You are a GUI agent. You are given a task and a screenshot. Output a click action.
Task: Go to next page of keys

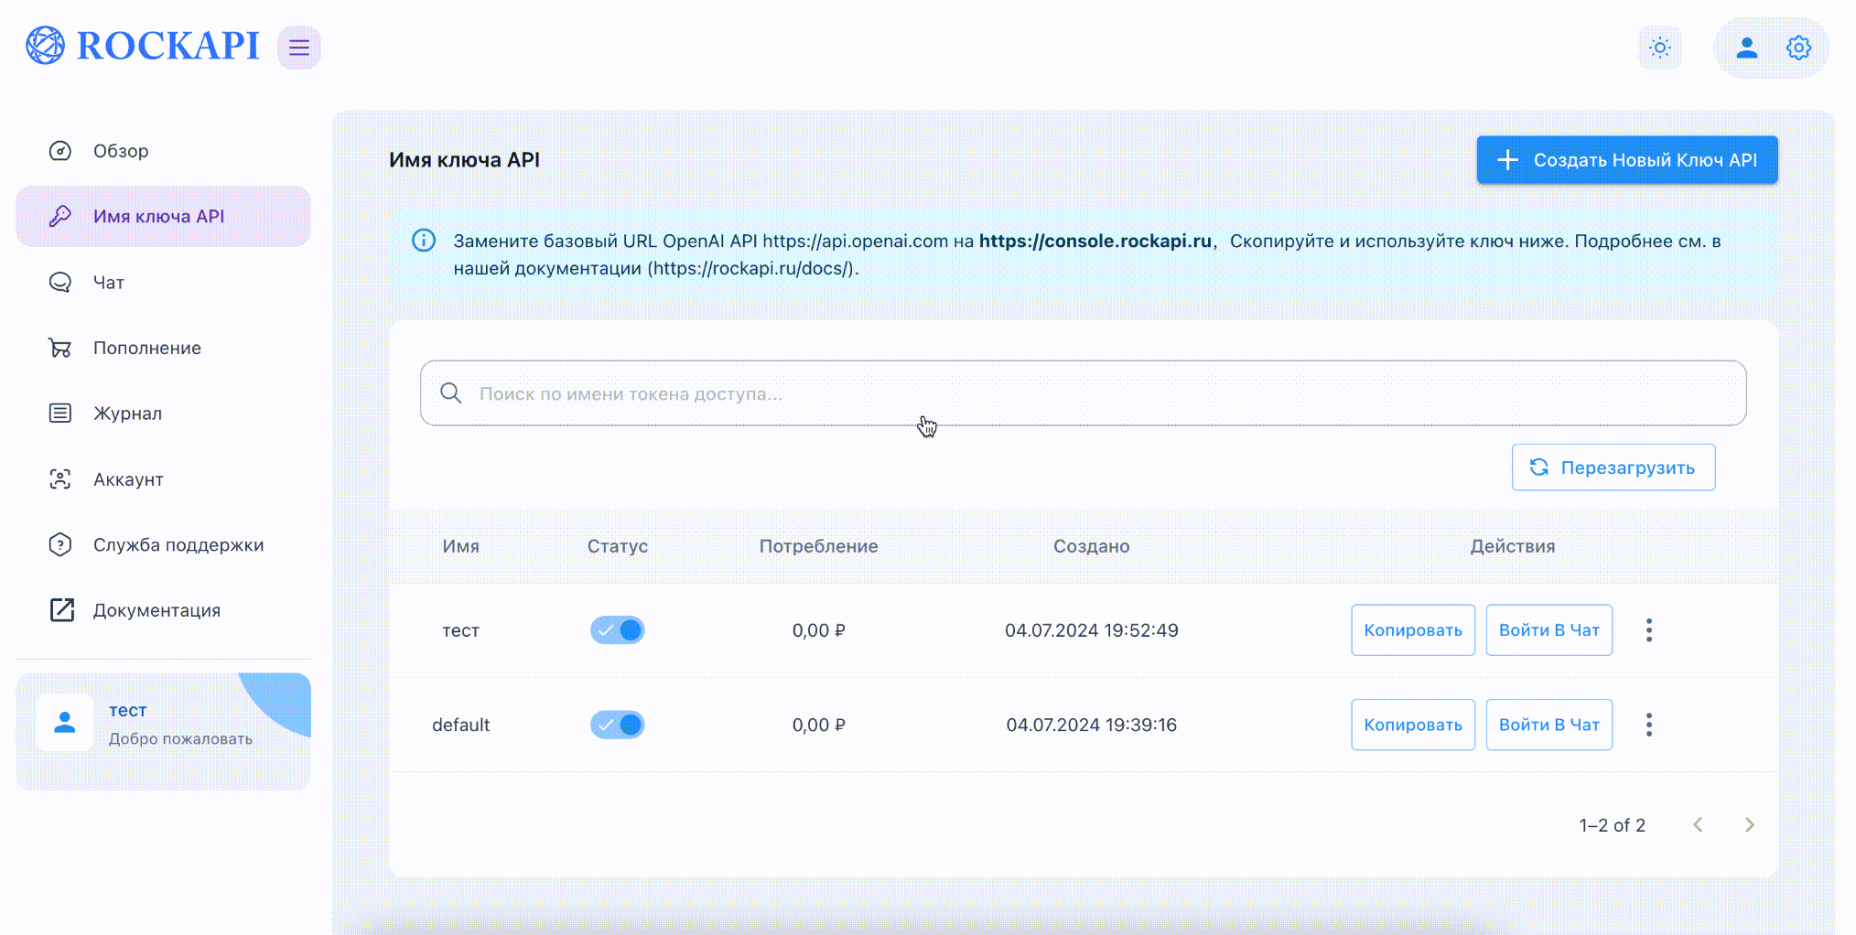(x=1750, y=825)
